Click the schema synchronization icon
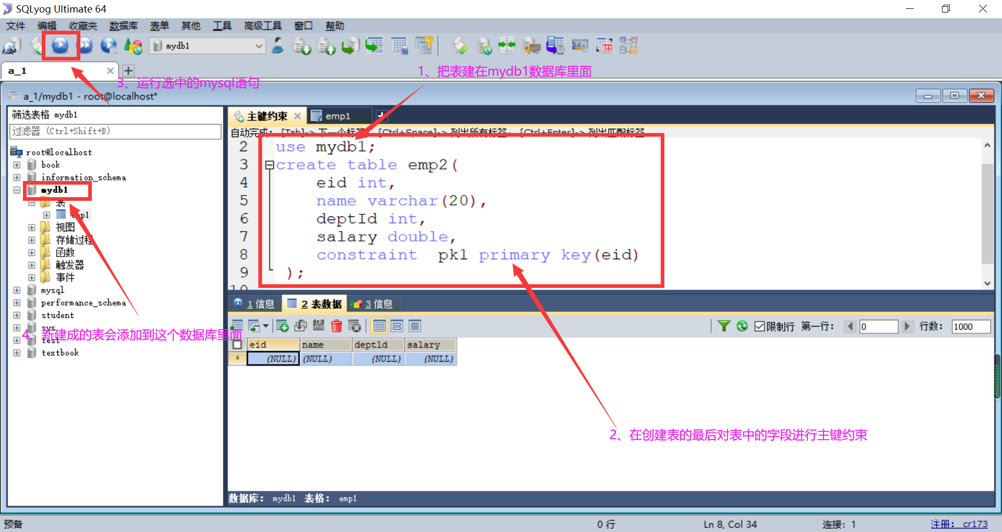 [507, 46]
